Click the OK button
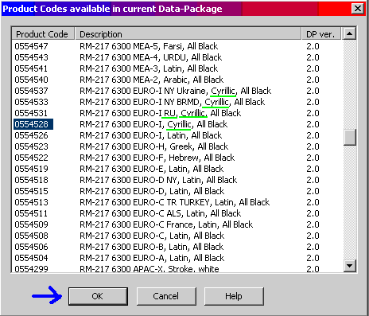Screen dimensions: 369x316 [x=98, y=296]
